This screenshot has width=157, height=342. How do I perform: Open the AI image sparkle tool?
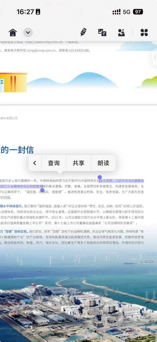[x=121, y=32]
